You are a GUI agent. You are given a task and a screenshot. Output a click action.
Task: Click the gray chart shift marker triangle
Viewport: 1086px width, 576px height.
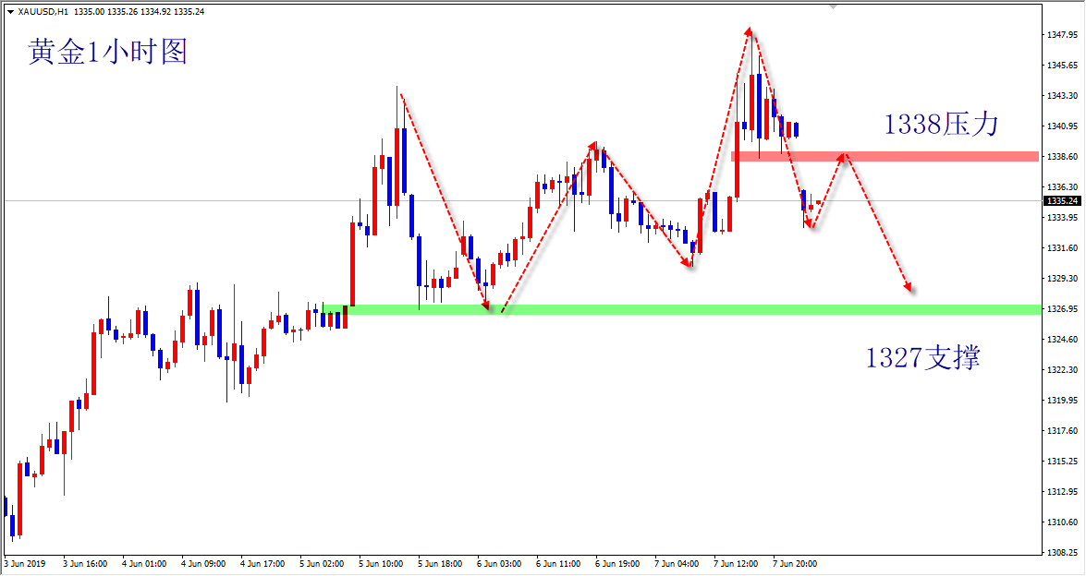(836, 6)
